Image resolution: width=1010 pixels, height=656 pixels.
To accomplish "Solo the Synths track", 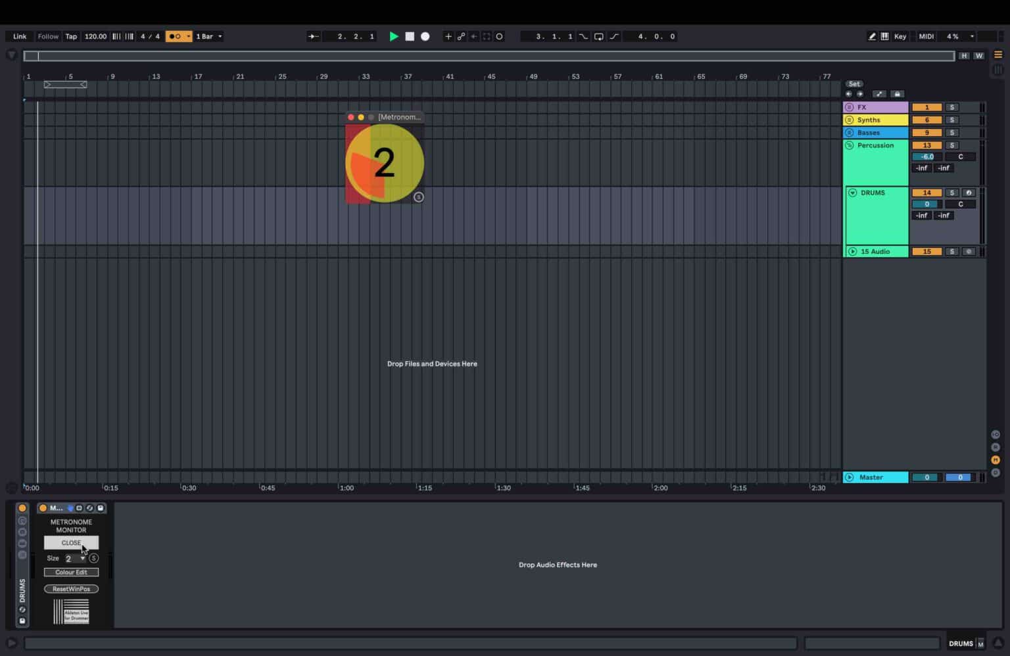I will point(951,120).
